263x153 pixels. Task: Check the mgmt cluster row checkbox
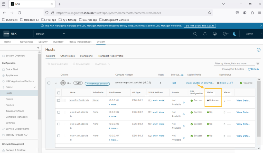(x=49, y=83)
